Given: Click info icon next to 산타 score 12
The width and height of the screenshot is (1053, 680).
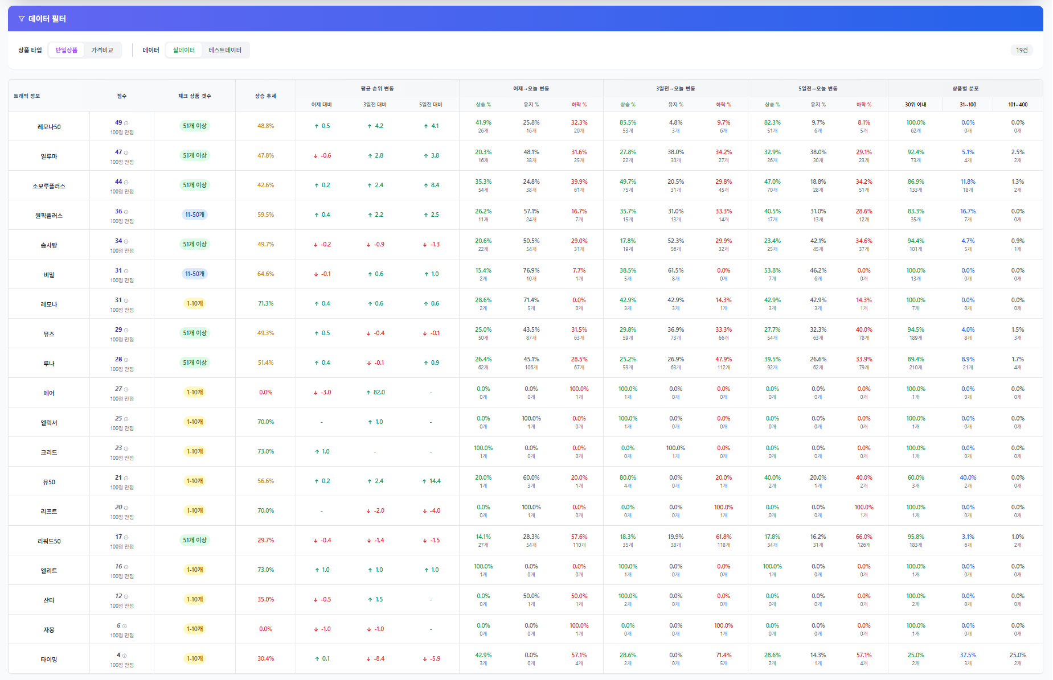Looking at the screenshot, I should [126, 596].
